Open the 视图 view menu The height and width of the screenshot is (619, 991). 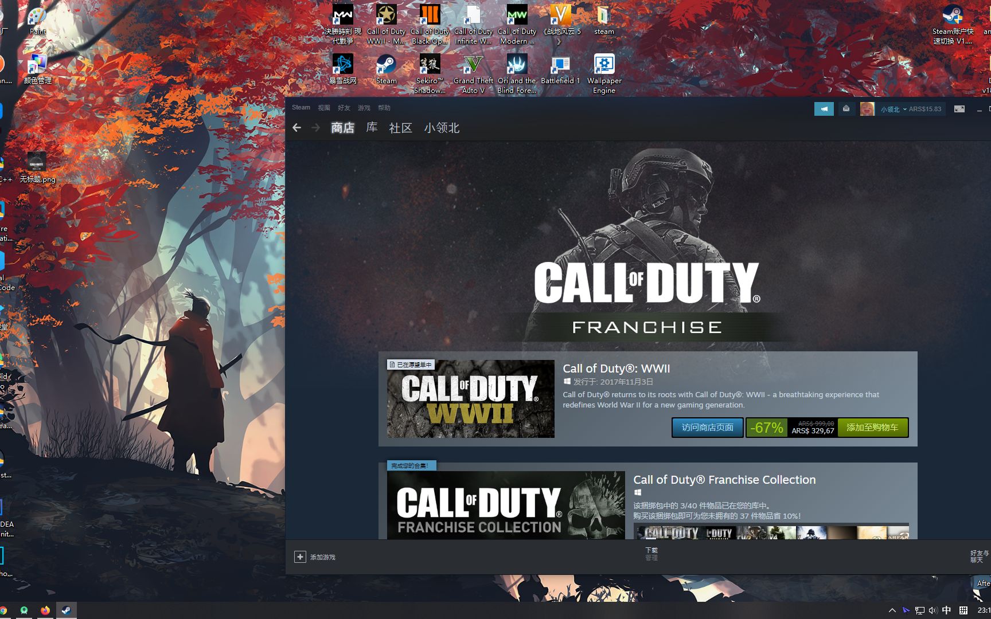pyautogui.click(x=324, y=108)
